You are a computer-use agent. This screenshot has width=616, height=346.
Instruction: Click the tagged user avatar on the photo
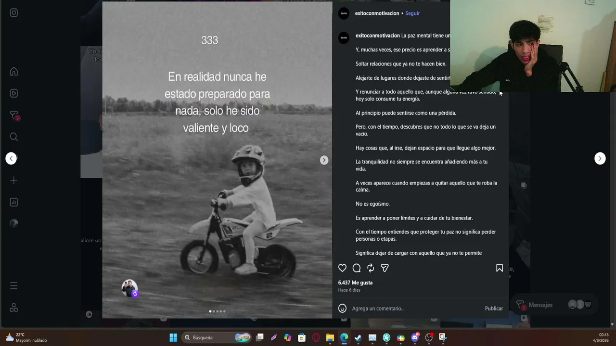129,288
